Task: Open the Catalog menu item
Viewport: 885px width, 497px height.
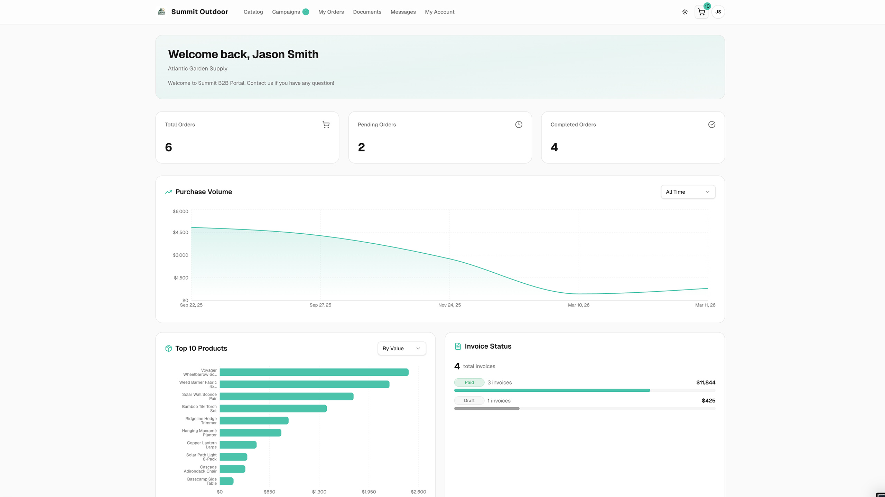Action: pyautogui.click(x=253, y=11)
